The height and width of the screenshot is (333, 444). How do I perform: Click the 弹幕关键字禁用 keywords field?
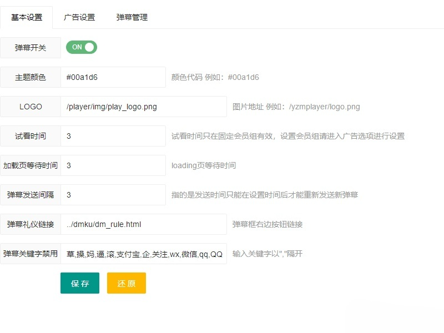tap(144, 254)
